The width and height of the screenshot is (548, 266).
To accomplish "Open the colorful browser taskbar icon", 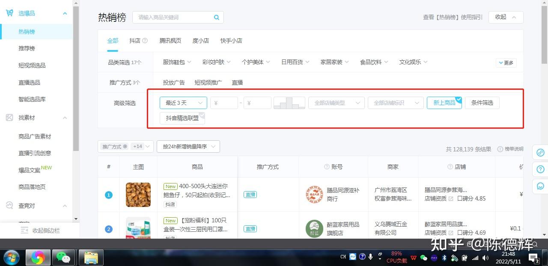I will coord(38,257).
